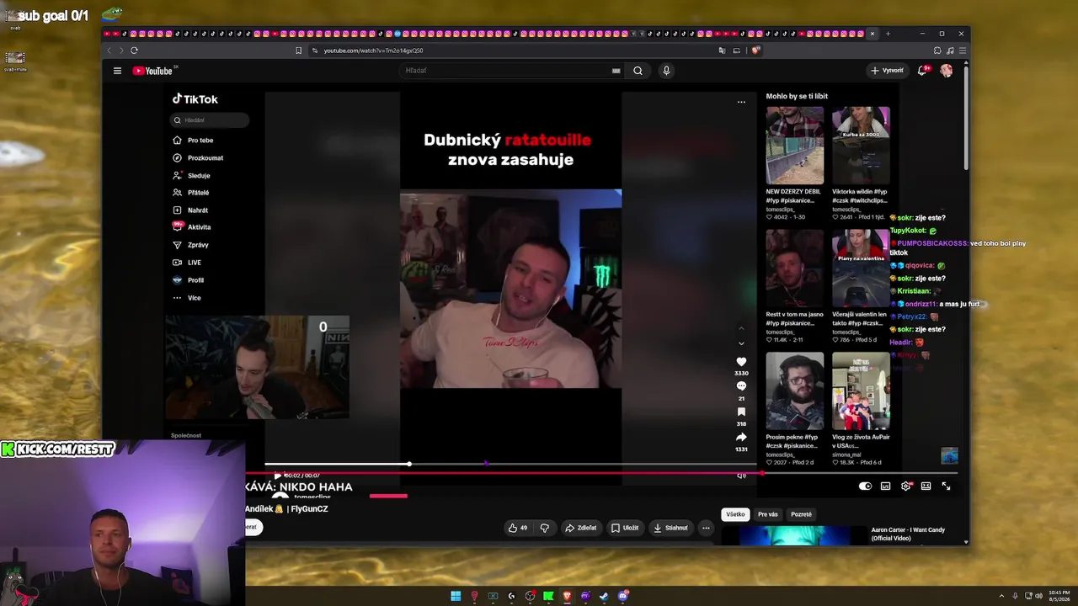Image resolution: width=1078 pixels, height=606 pixels.
Task: Open Brave browser from the taskbar
Action: pyautogui.click(x=567, y=596)
